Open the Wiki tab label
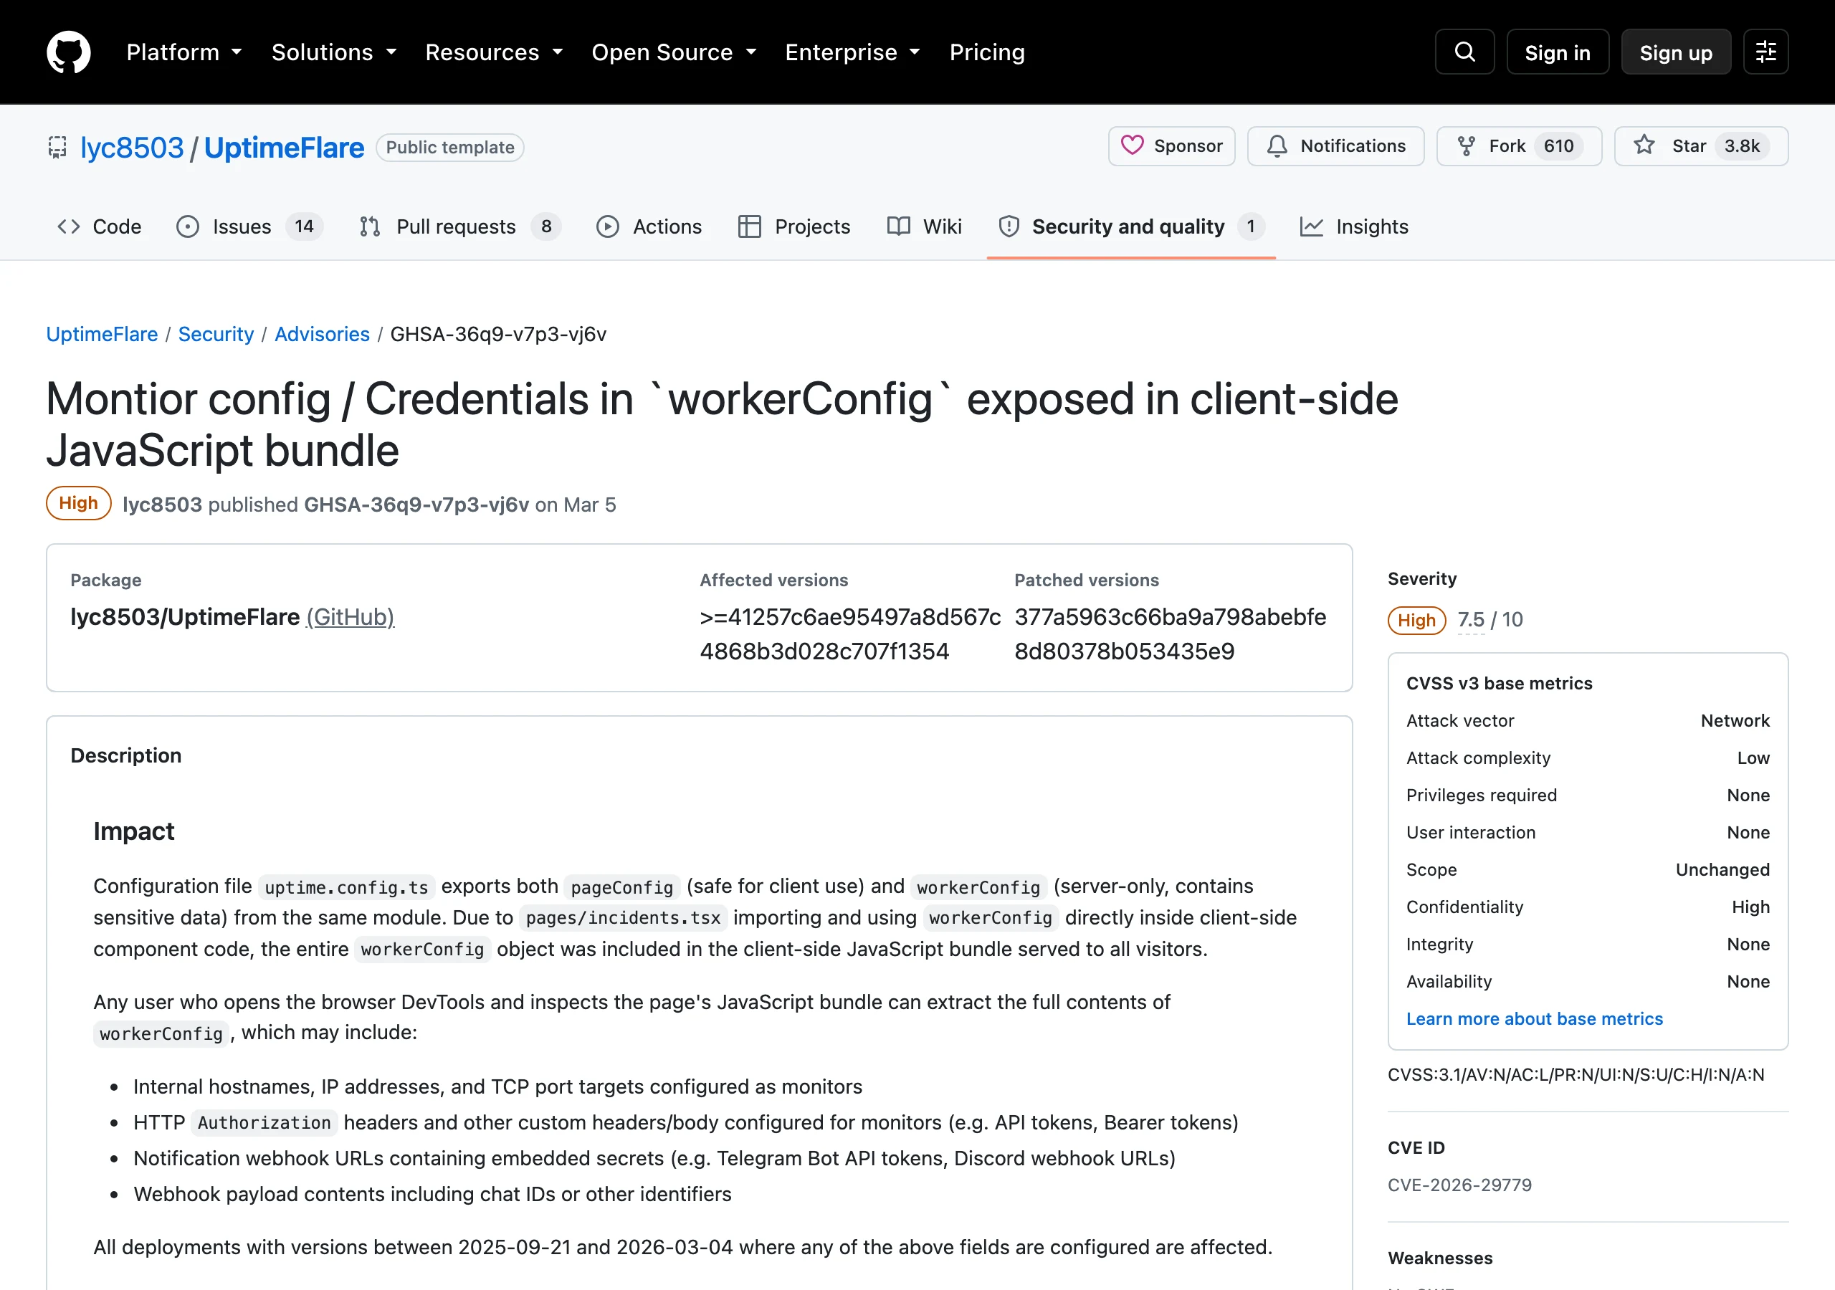 click(x=943, y=227)
